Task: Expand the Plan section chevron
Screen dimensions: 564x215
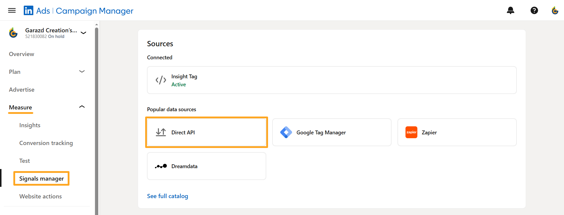Action: (x=82, y=71)
